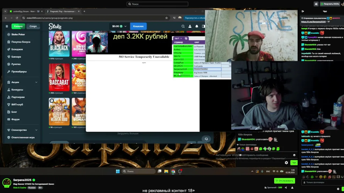Open Партнерам in the sidebar

coord(16,97)
